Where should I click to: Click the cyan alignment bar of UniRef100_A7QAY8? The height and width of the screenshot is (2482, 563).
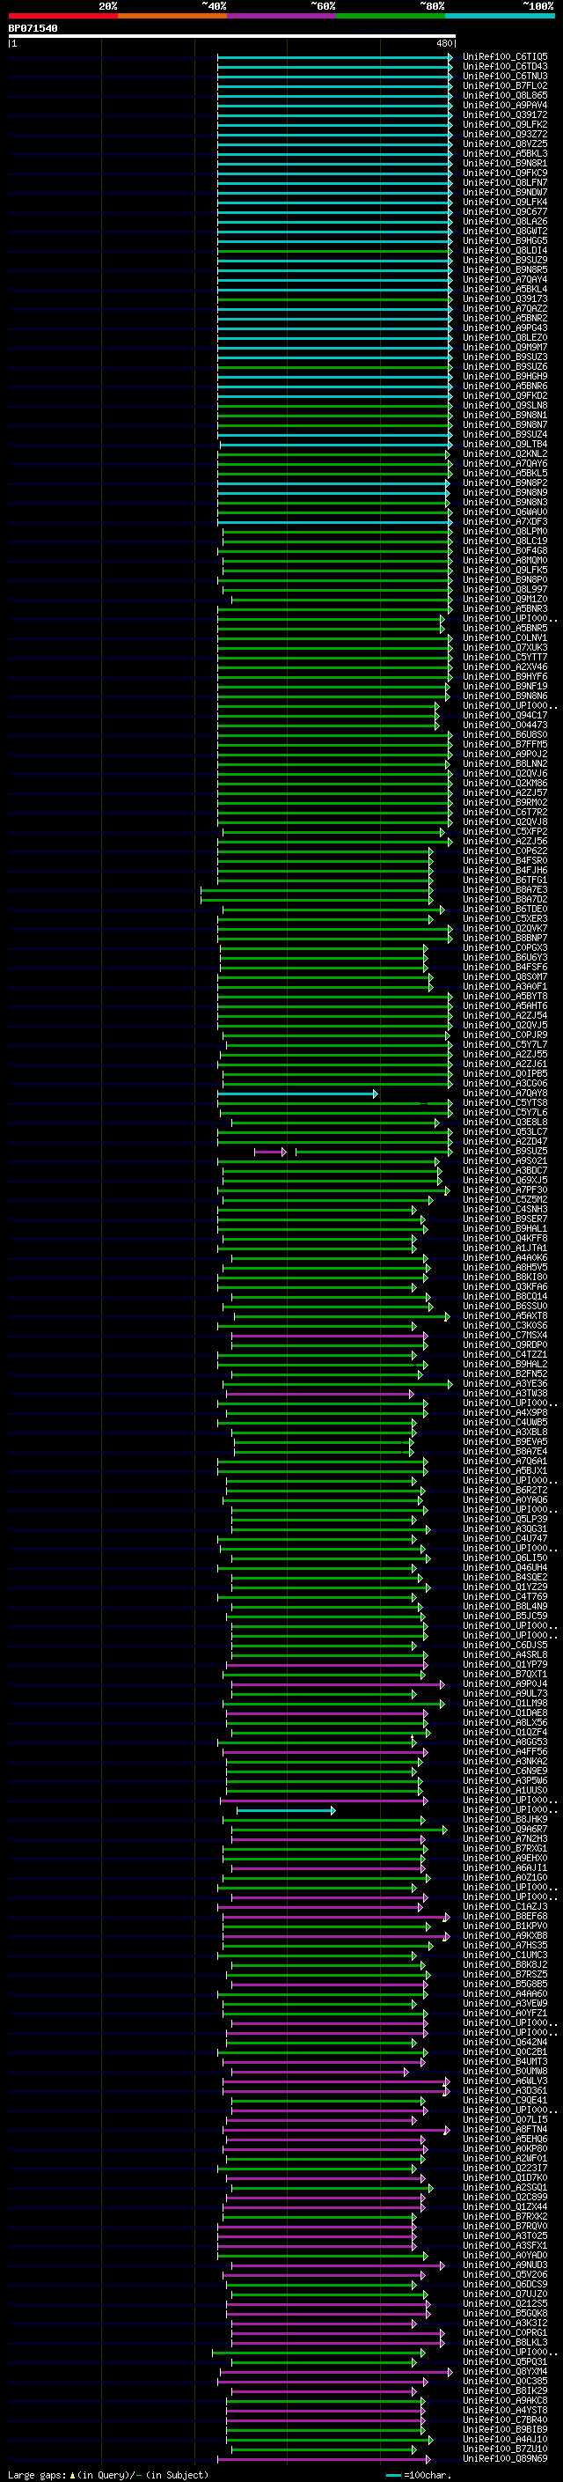(296, 1094)
